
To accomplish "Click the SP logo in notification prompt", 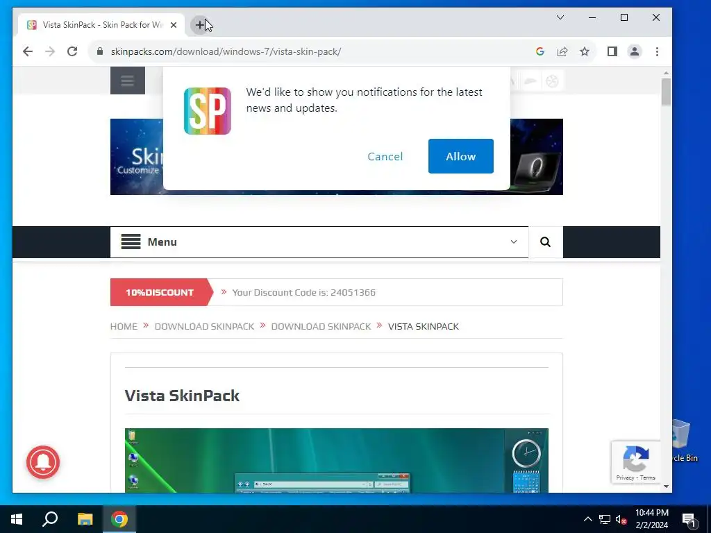I will (x=207, y=111).
